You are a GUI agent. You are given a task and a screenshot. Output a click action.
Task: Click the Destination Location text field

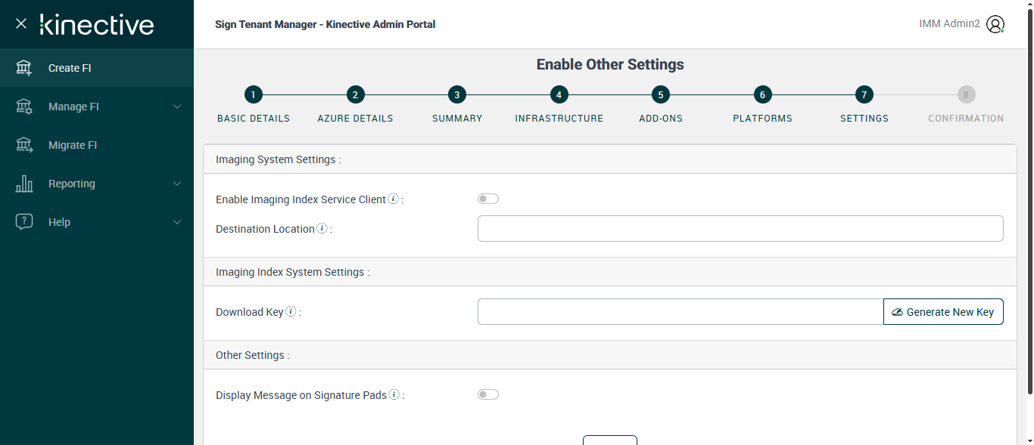[740, 228]
